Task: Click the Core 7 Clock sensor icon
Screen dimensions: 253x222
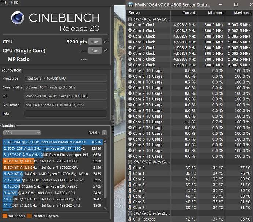Action: 130,65
